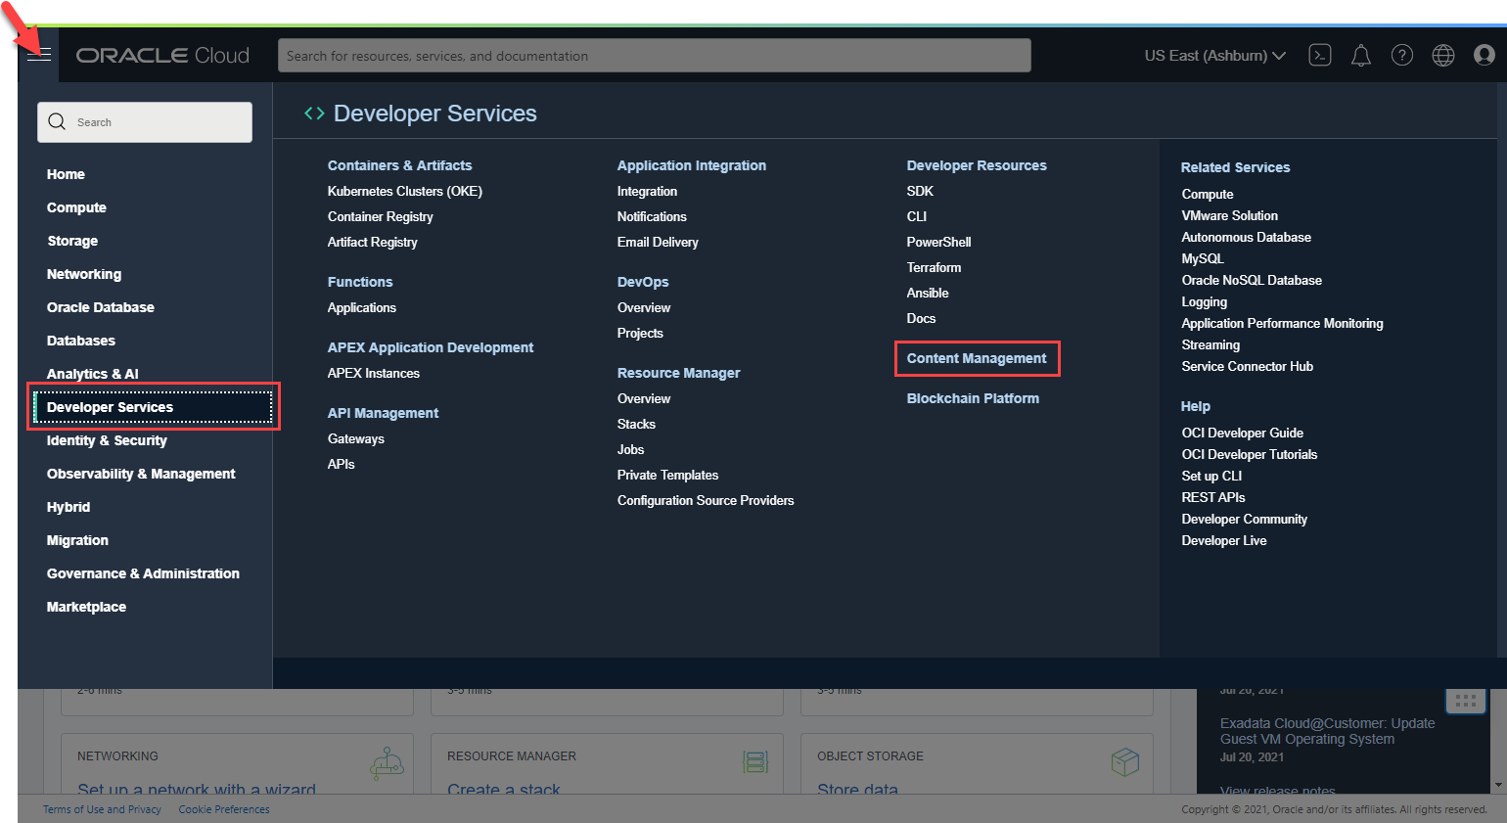Open PowerShell link

coord(939,243)
